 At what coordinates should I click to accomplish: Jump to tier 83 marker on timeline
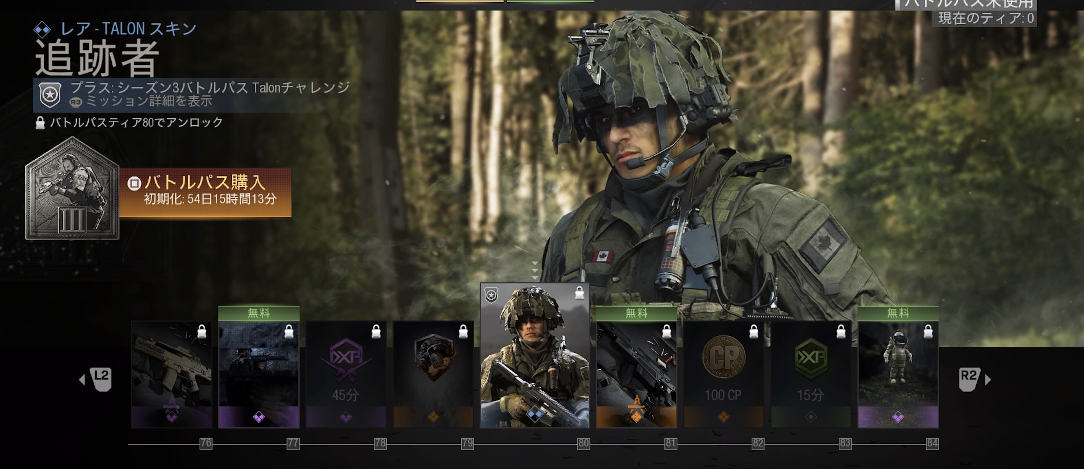[845, 443]
